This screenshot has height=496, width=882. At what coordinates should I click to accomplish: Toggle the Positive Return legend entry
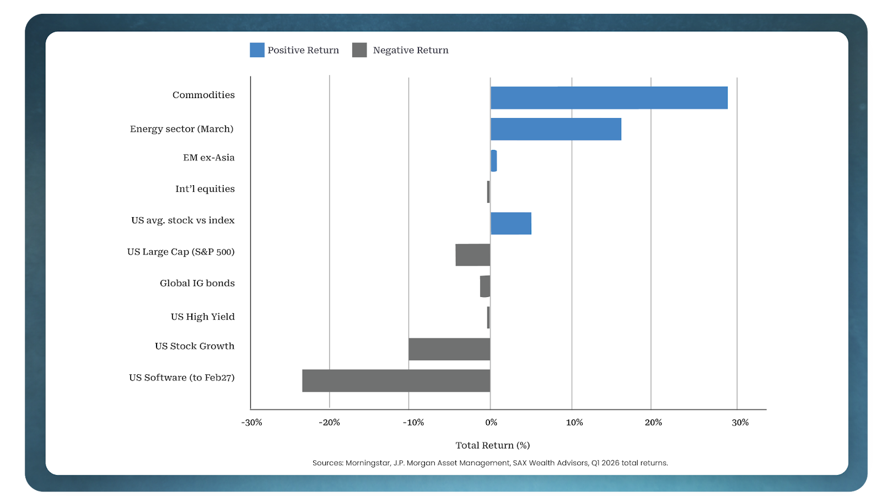tap(303, 50)
